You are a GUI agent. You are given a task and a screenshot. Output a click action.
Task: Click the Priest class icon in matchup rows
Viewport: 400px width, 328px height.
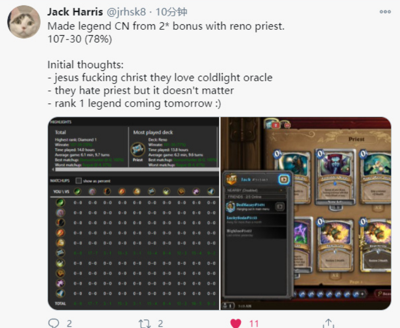[x=61, y=253]
